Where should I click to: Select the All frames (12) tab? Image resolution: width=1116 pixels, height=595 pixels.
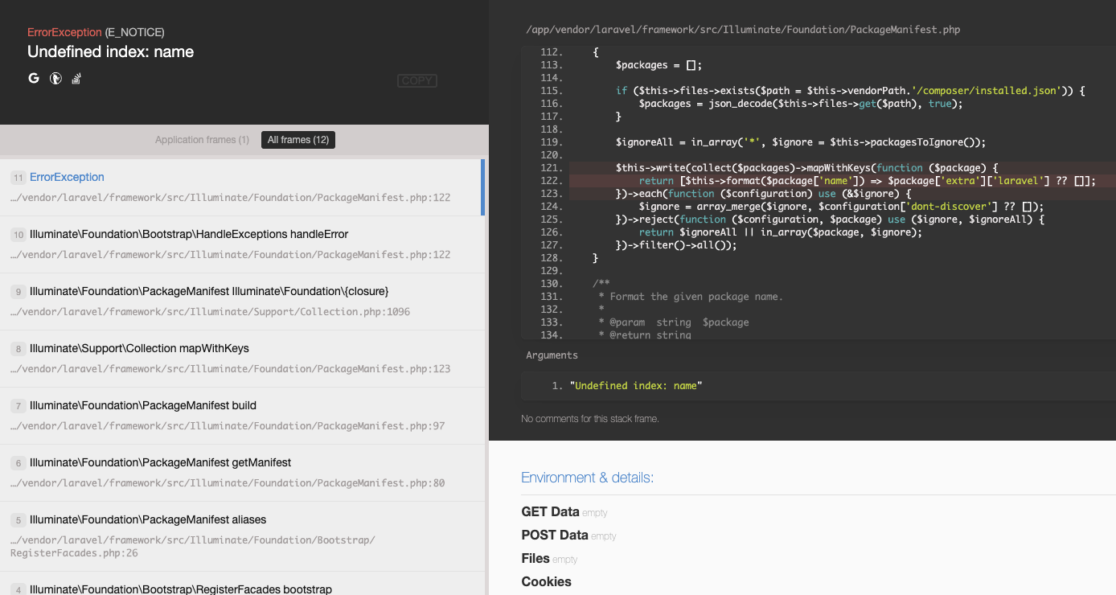coord(297,139)
